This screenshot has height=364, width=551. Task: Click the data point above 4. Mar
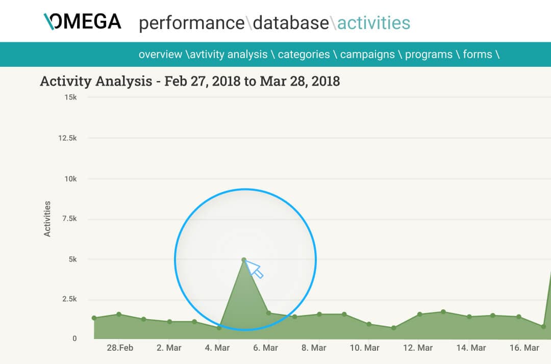tap(219, 328)
